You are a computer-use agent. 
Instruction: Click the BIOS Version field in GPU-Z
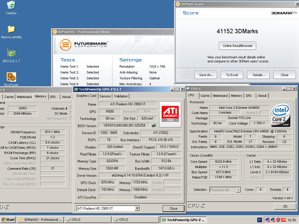[x=124, y=125]
